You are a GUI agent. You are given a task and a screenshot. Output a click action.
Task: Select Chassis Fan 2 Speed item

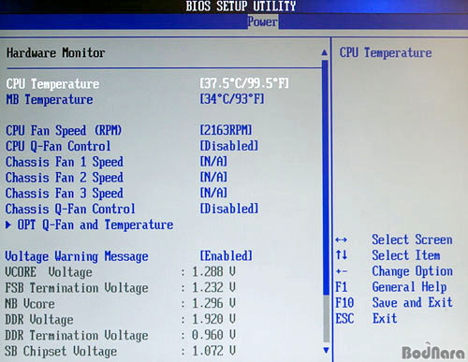[x=65, y=178]
